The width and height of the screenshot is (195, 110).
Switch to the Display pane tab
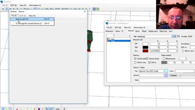click(x=153, y=31)
